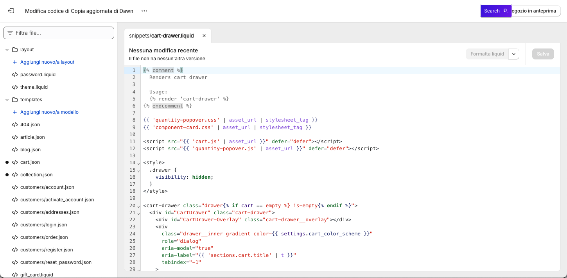Click 'Renders cart drawer' comment line
Screen dimensions: 567x278
pyautogui.click(x=178, y=77)
